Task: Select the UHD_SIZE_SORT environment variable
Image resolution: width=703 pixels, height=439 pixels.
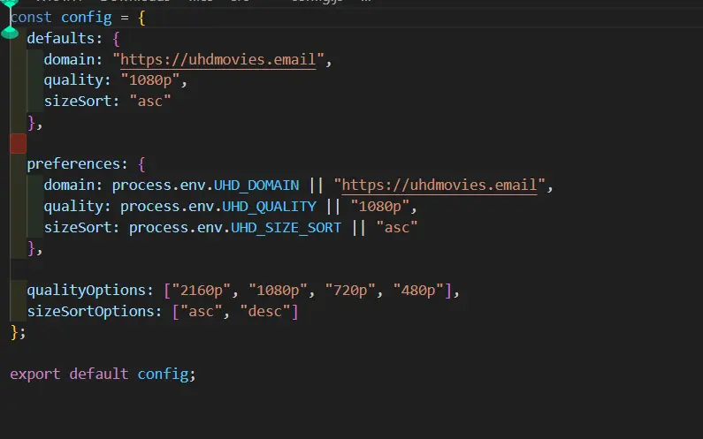Action: 286,227
